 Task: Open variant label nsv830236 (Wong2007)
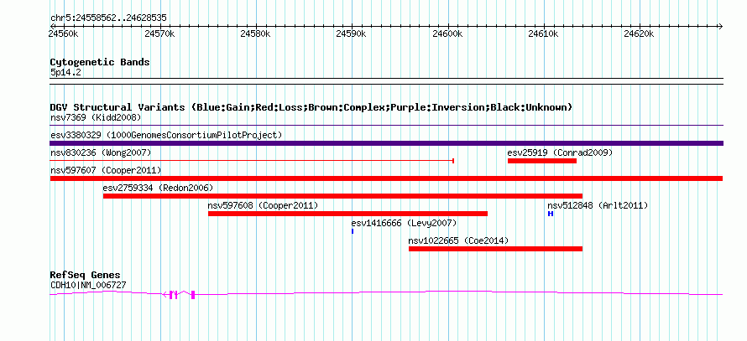point(101,152)
